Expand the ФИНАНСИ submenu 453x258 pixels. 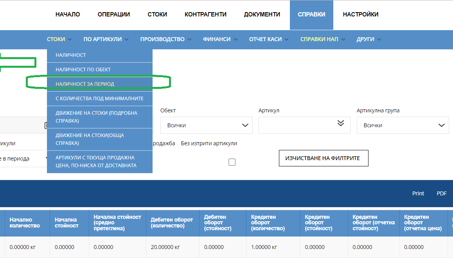tap(220, 39)
